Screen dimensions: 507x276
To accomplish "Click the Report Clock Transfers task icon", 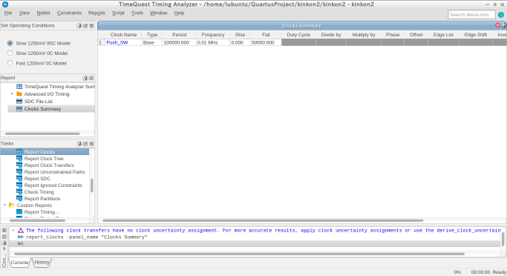I will pos(19,165).
